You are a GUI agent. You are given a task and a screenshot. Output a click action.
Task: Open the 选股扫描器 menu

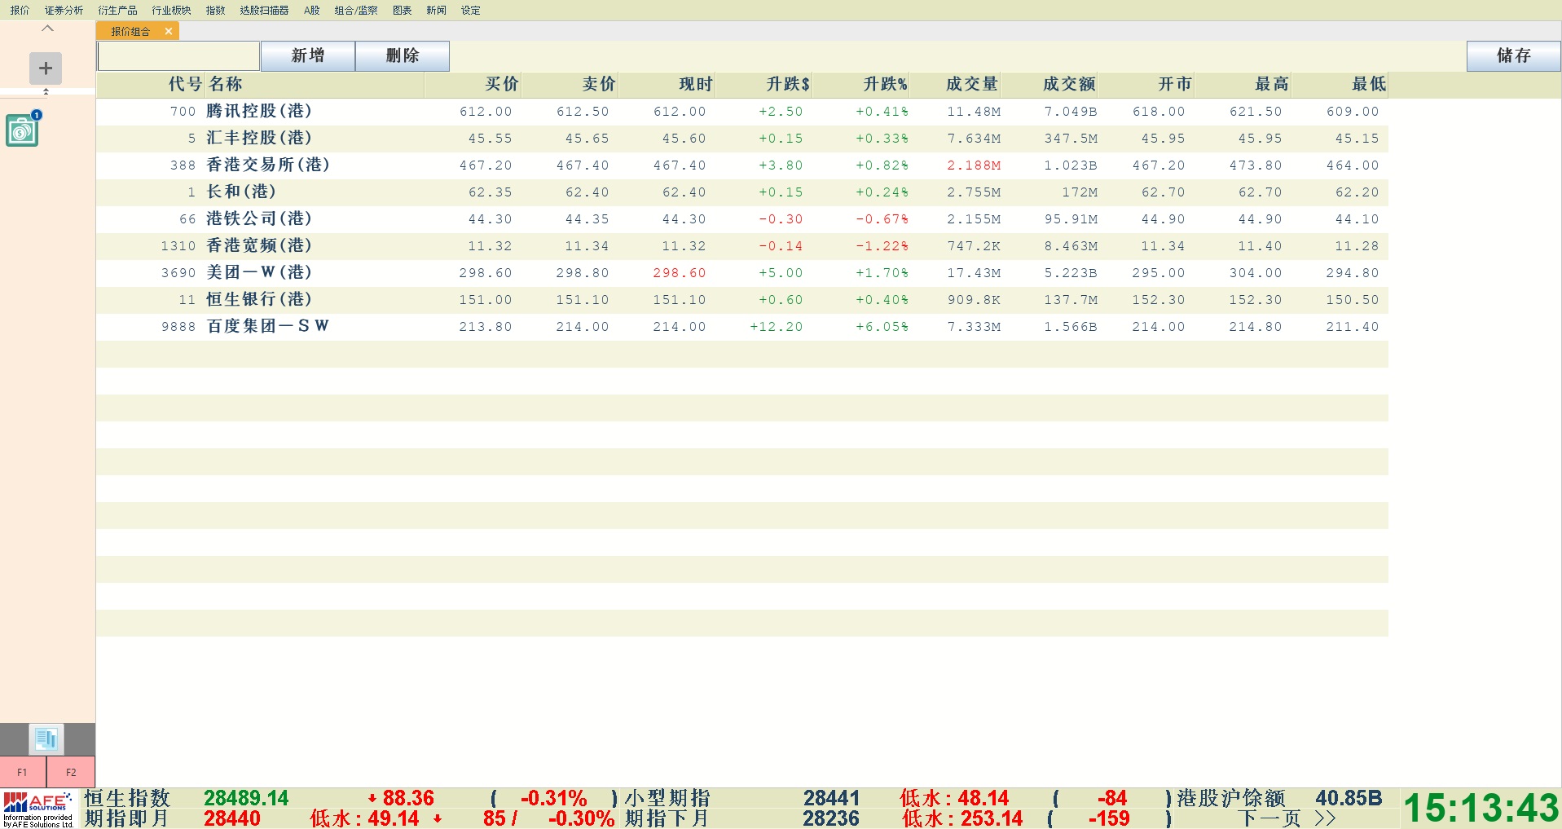[264, 10]
